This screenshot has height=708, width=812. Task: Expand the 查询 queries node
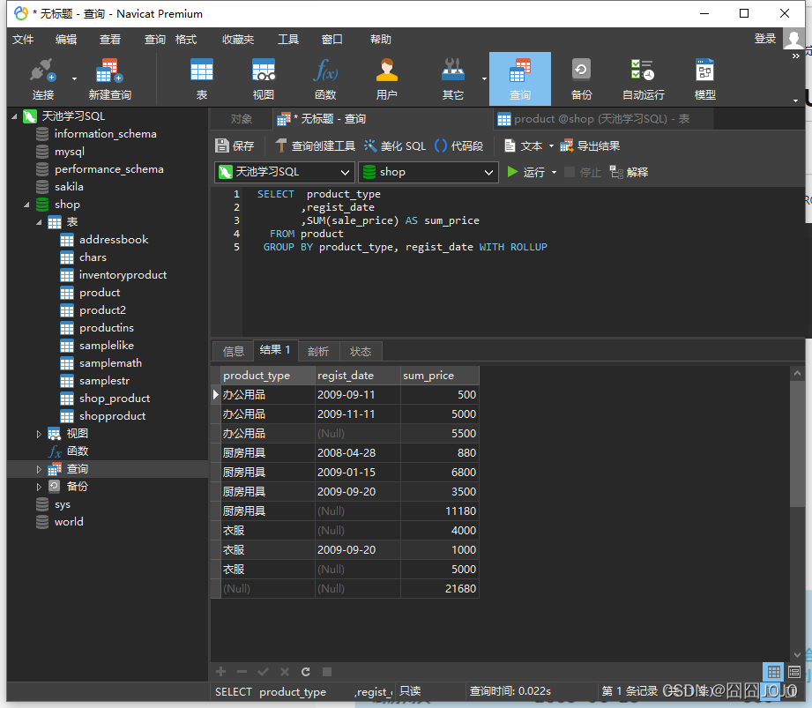pos(39,469)
